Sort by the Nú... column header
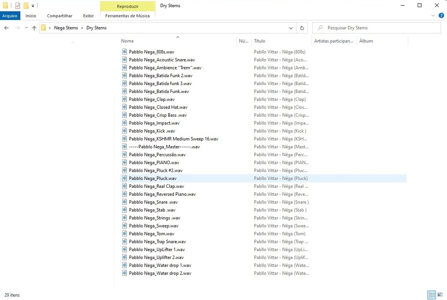Screen dimensions: 447x300 [243, 41]
